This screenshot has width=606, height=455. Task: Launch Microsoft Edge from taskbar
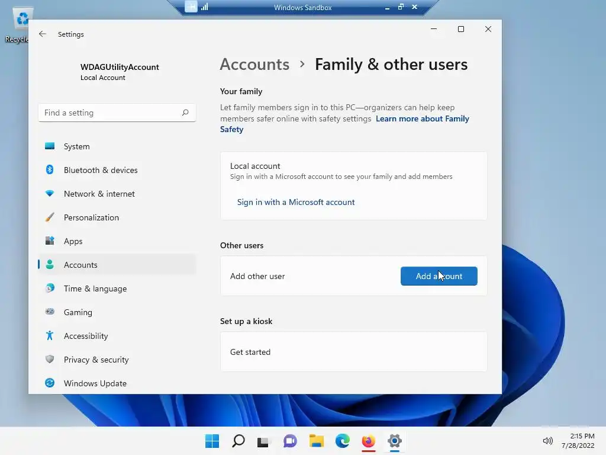point(343,441)
